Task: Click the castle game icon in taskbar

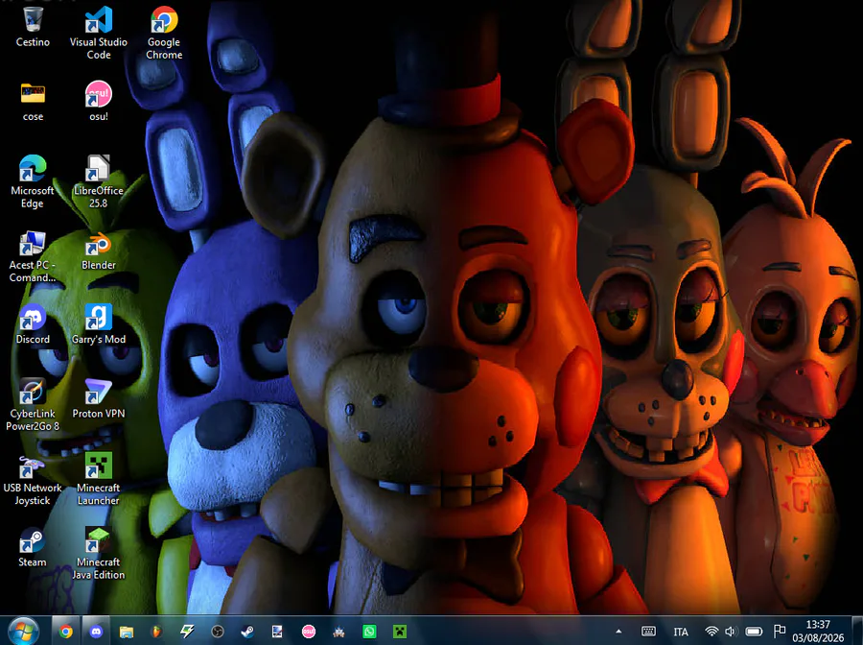Action: (339, 632)
